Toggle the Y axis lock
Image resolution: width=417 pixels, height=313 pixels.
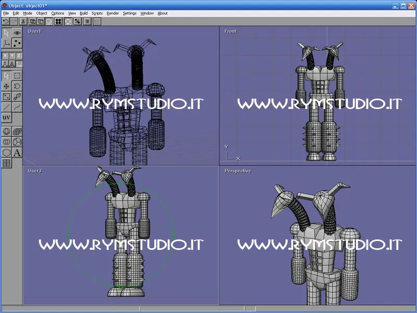tap(12, 55)
